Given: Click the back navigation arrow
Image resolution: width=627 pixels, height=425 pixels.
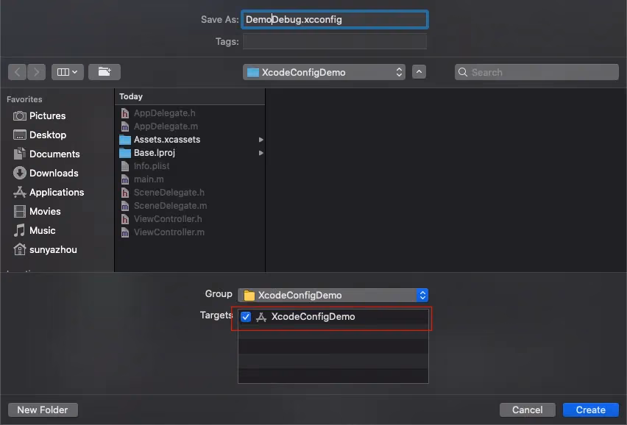Looking at the screenshot, I should tap(18, 72).
